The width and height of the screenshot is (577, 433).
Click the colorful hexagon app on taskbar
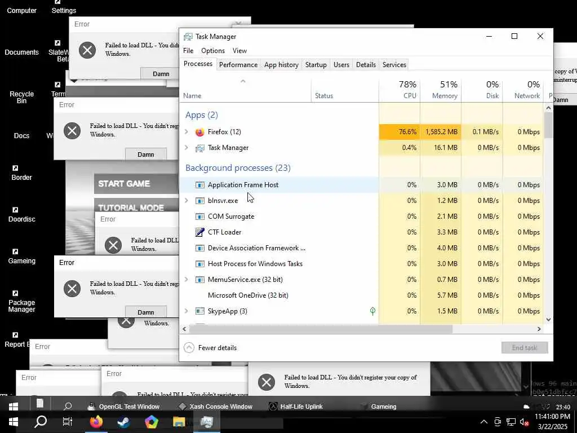point(151,422)
